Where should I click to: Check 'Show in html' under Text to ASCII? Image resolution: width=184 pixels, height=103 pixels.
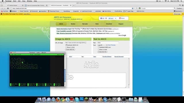pyautogui.click(x=98, y=49)
